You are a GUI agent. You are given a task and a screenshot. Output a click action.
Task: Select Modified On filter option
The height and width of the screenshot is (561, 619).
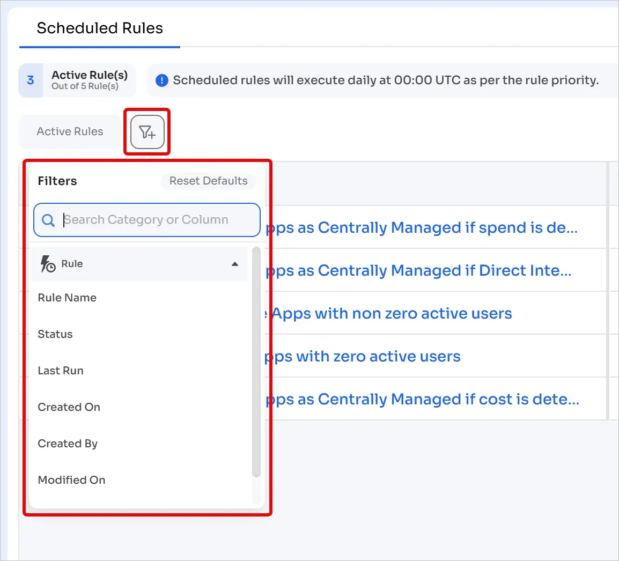71,479
